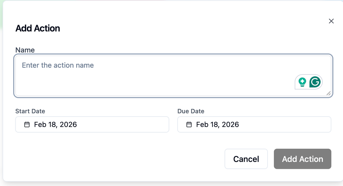Image resolution: width=343 pixels, height=186 pixels.
Task: Click the "Enter the action name" placeholder
Action: click(x=58, y=65)
